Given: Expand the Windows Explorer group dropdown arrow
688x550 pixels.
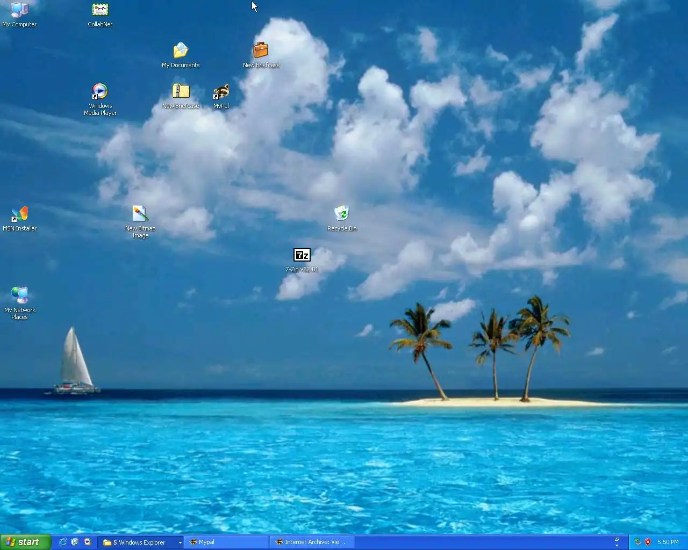Looking at the screenshot, I should click(180, 542).
